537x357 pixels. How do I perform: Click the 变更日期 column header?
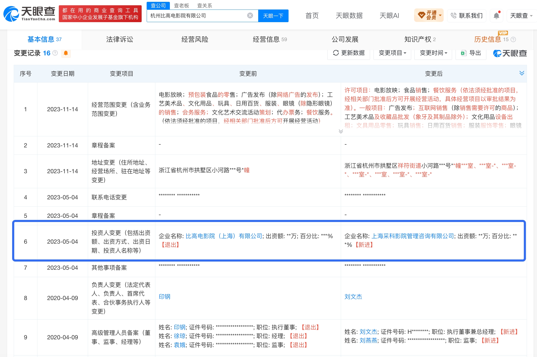(x=63, y=74)
